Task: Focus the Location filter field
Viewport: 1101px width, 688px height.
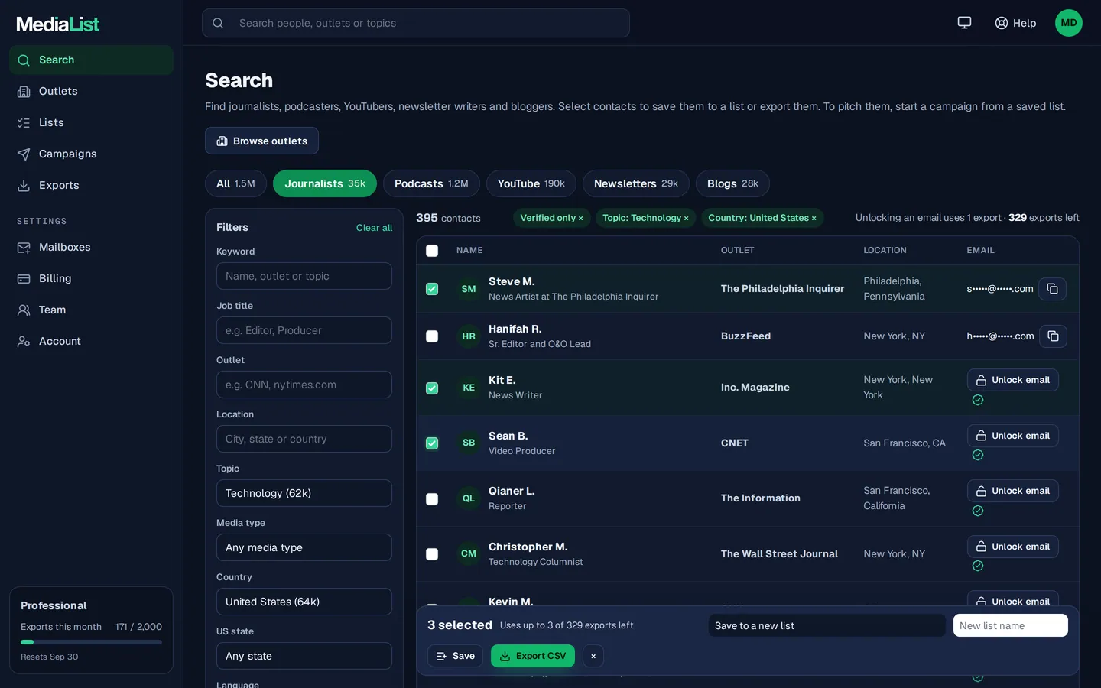Action: point(304,439)
